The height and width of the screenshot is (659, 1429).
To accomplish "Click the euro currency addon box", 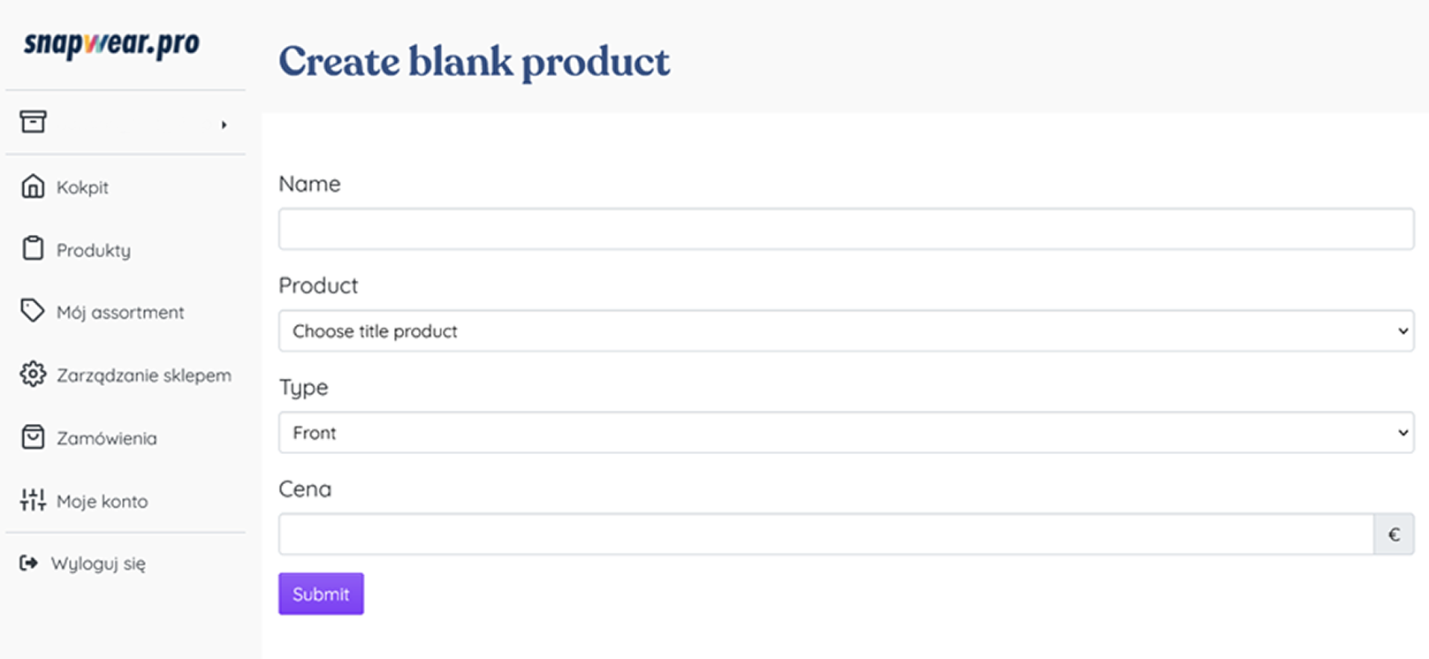I will click(1394, 534).
